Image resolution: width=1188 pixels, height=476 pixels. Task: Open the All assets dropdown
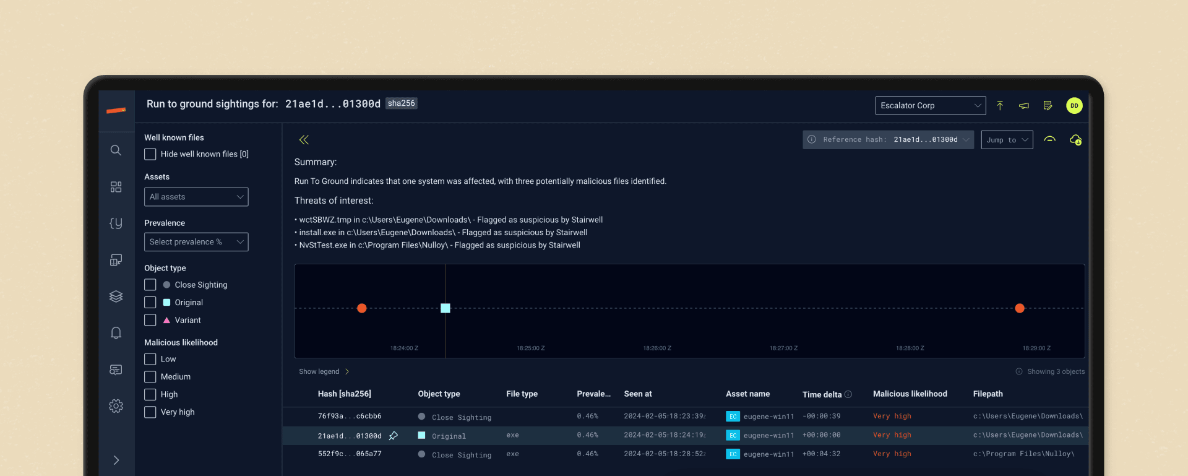coord(196,197)
